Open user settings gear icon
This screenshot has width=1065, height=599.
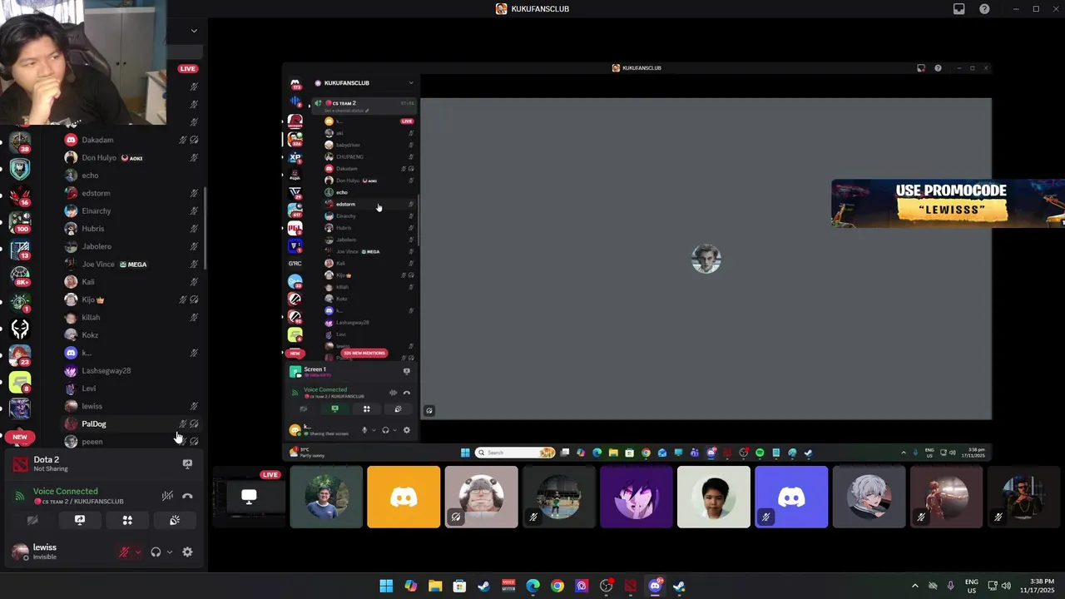(187, 552)
